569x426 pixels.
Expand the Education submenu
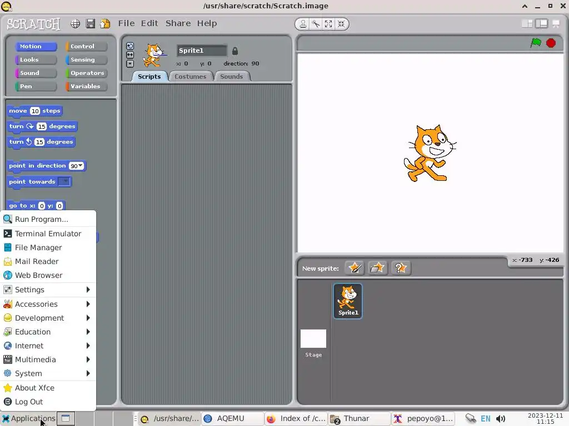tap(48, 332)
